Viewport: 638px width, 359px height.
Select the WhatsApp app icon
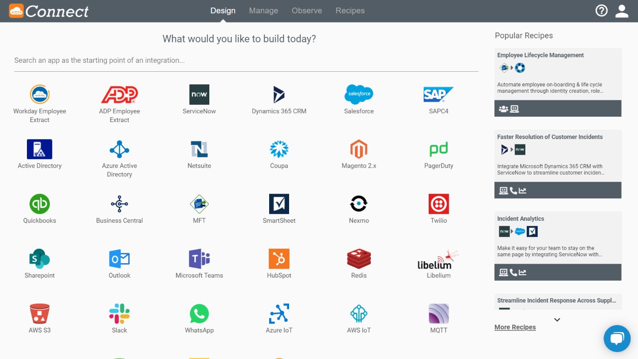point(199,314)
